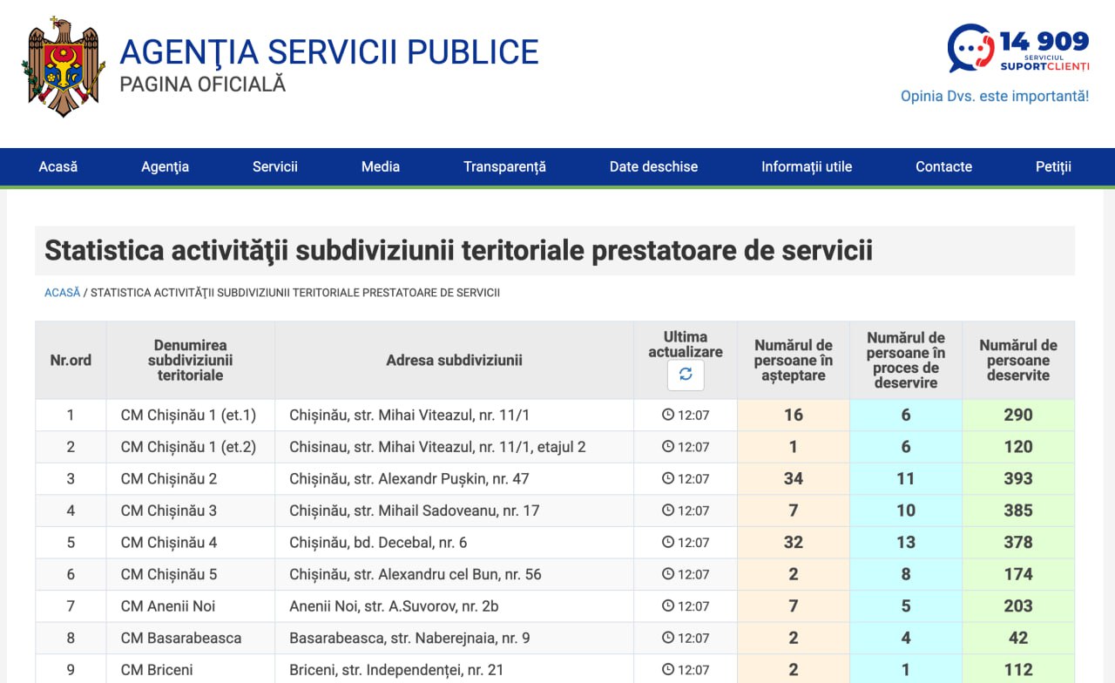Open the Media menu
Viewport: 1115px width, 683px height.
pos(381,166)
